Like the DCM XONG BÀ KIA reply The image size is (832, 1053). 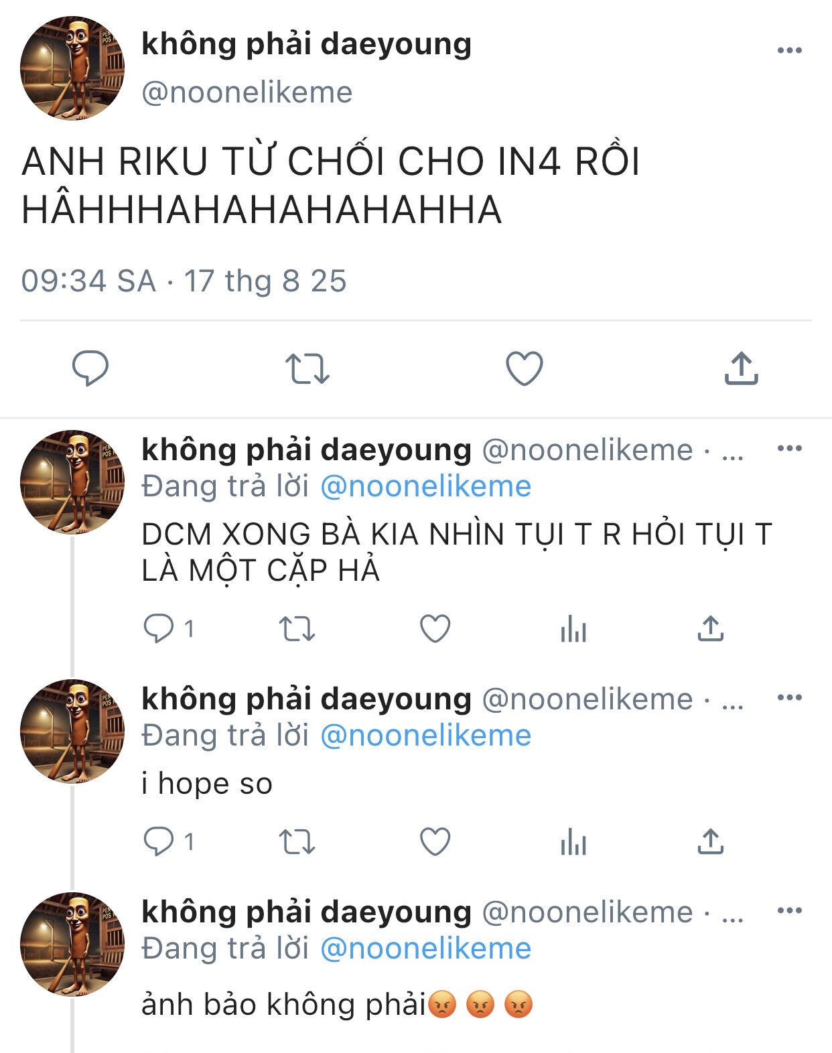435,628
